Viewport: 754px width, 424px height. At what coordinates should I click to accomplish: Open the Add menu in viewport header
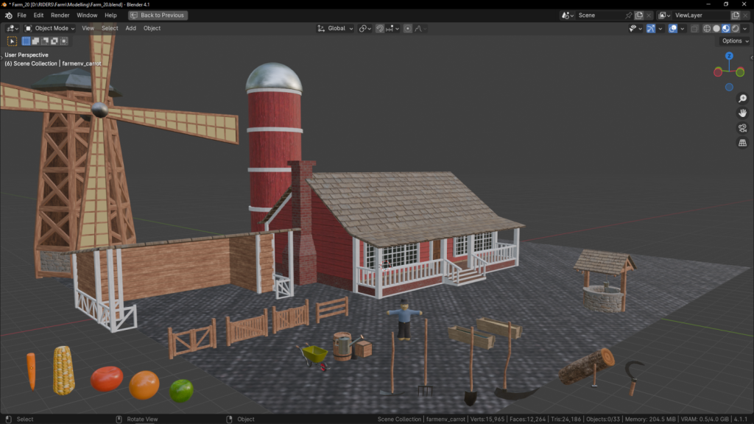(130, 29)
